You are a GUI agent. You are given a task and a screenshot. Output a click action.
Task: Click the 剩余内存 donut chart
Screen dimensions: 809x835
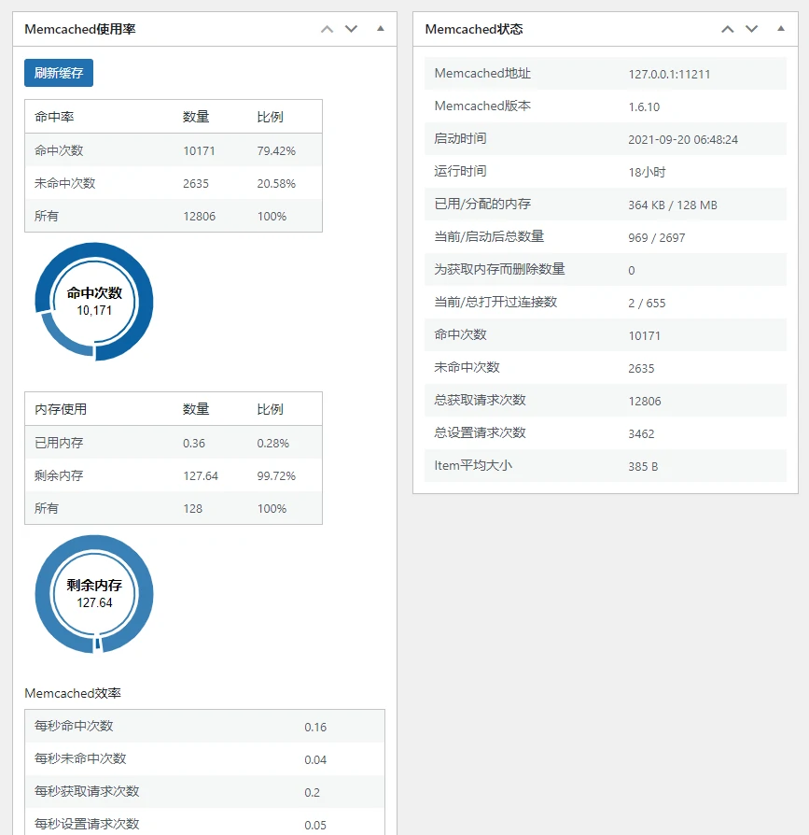(94, 594)
